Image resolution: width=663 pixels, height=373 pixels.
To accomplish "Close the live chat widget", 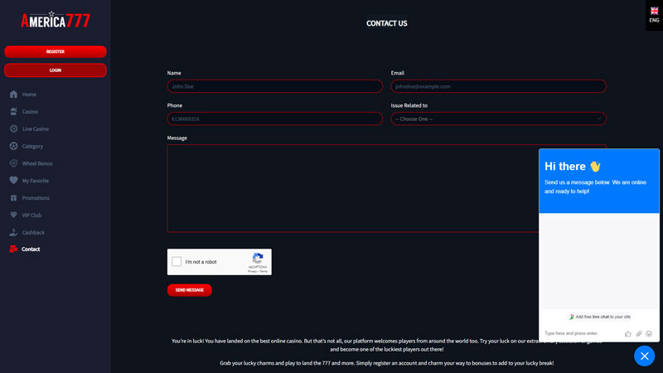I will pyautogui.click(x=644, y=356).
